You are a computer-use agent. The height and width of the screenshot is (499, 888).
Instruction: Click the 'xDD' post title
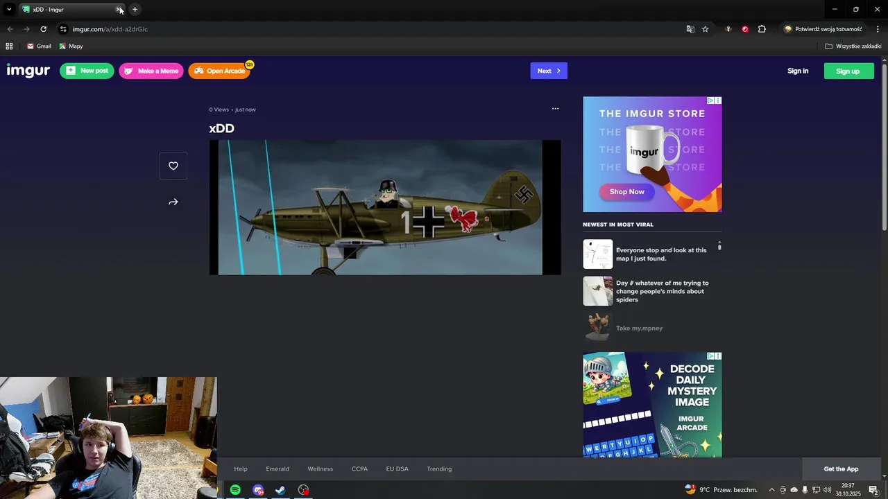click(x=222, y=128)
